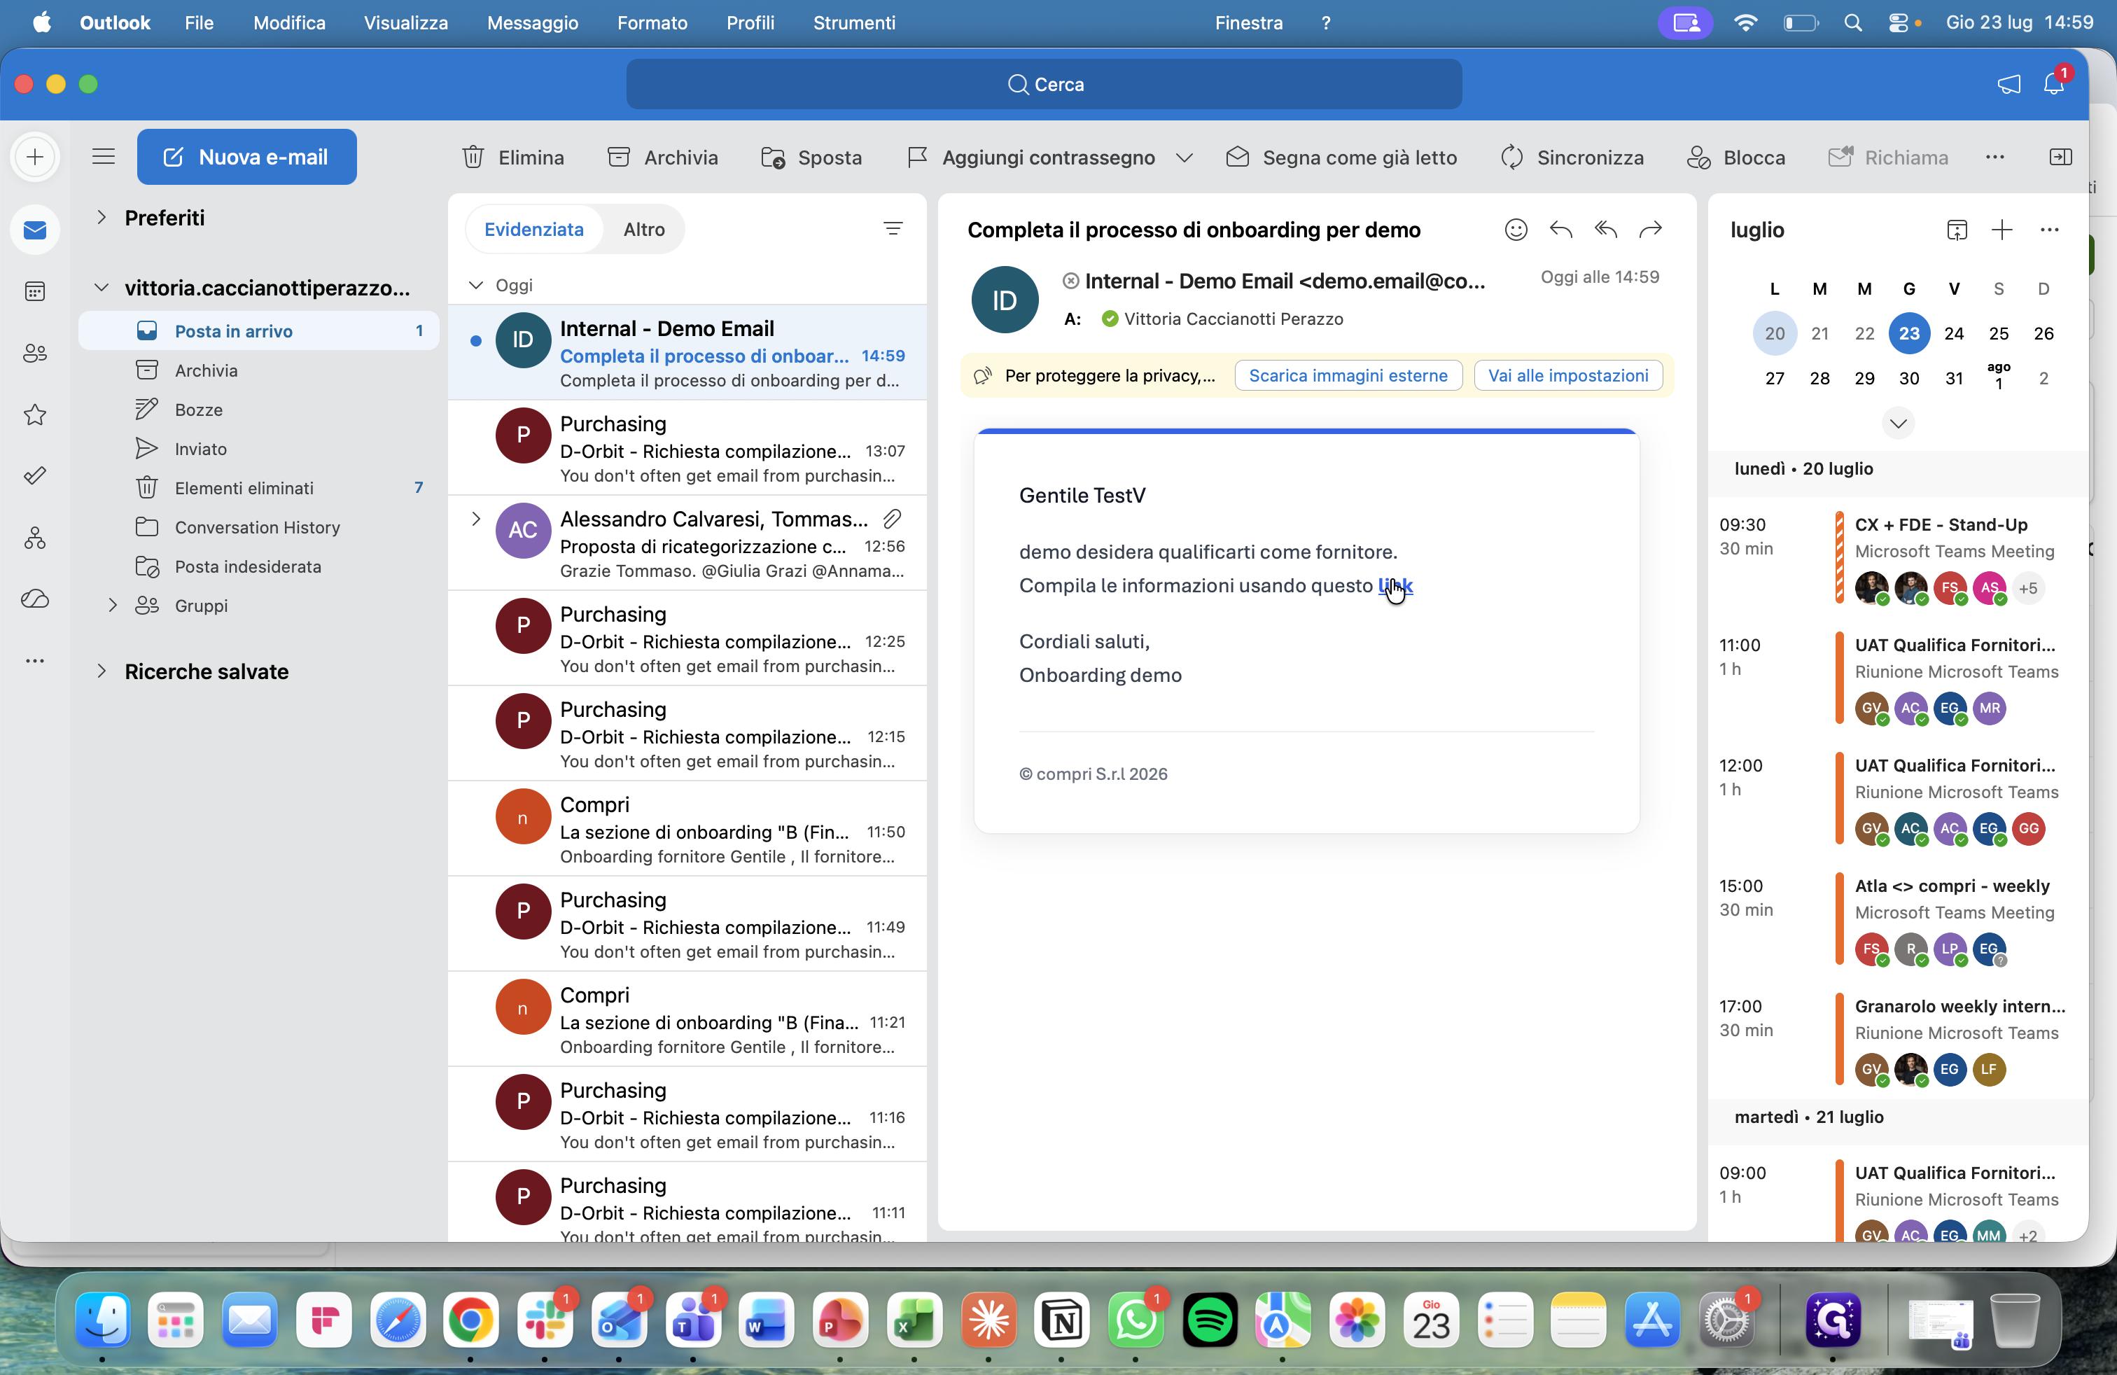Open the message list filter icon
This screenshot has height=1375, width=2117.
(893, 228)
